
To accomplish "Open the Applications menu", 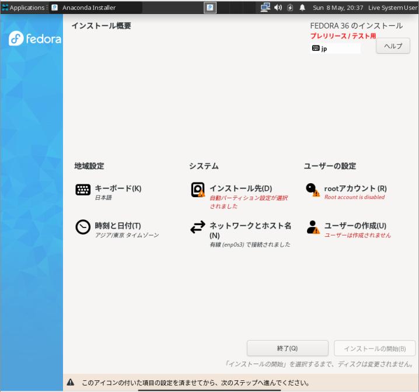I will click(x=25, y=8).
